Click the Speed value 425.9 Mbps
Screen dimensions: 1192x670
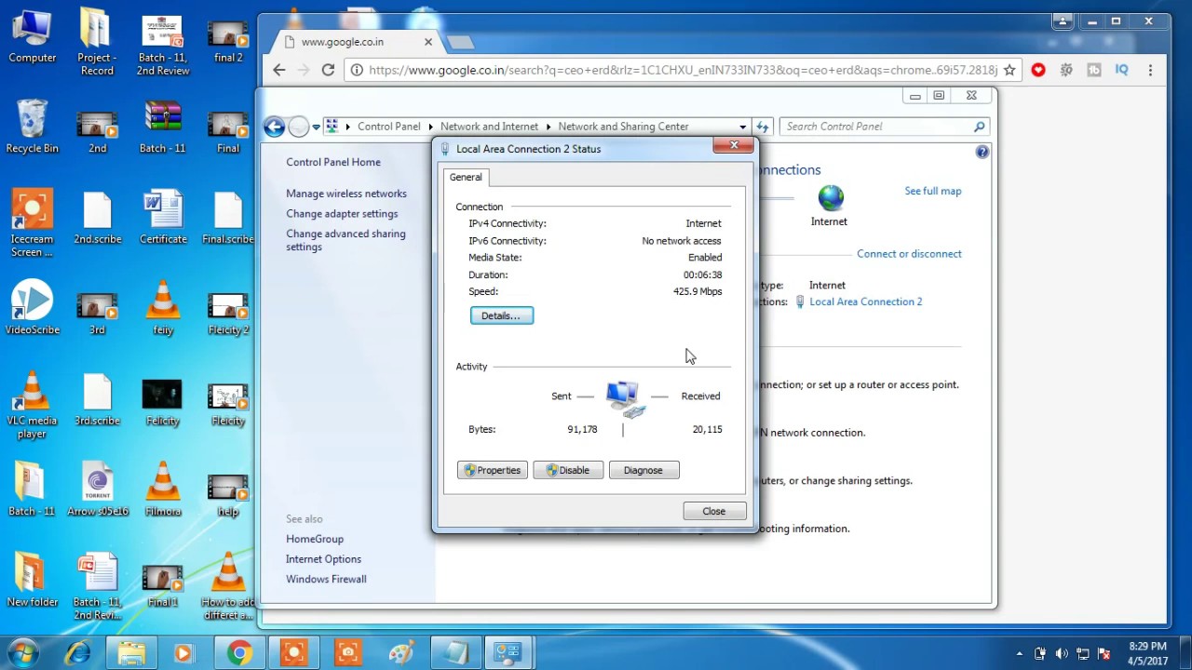(698, 291)
